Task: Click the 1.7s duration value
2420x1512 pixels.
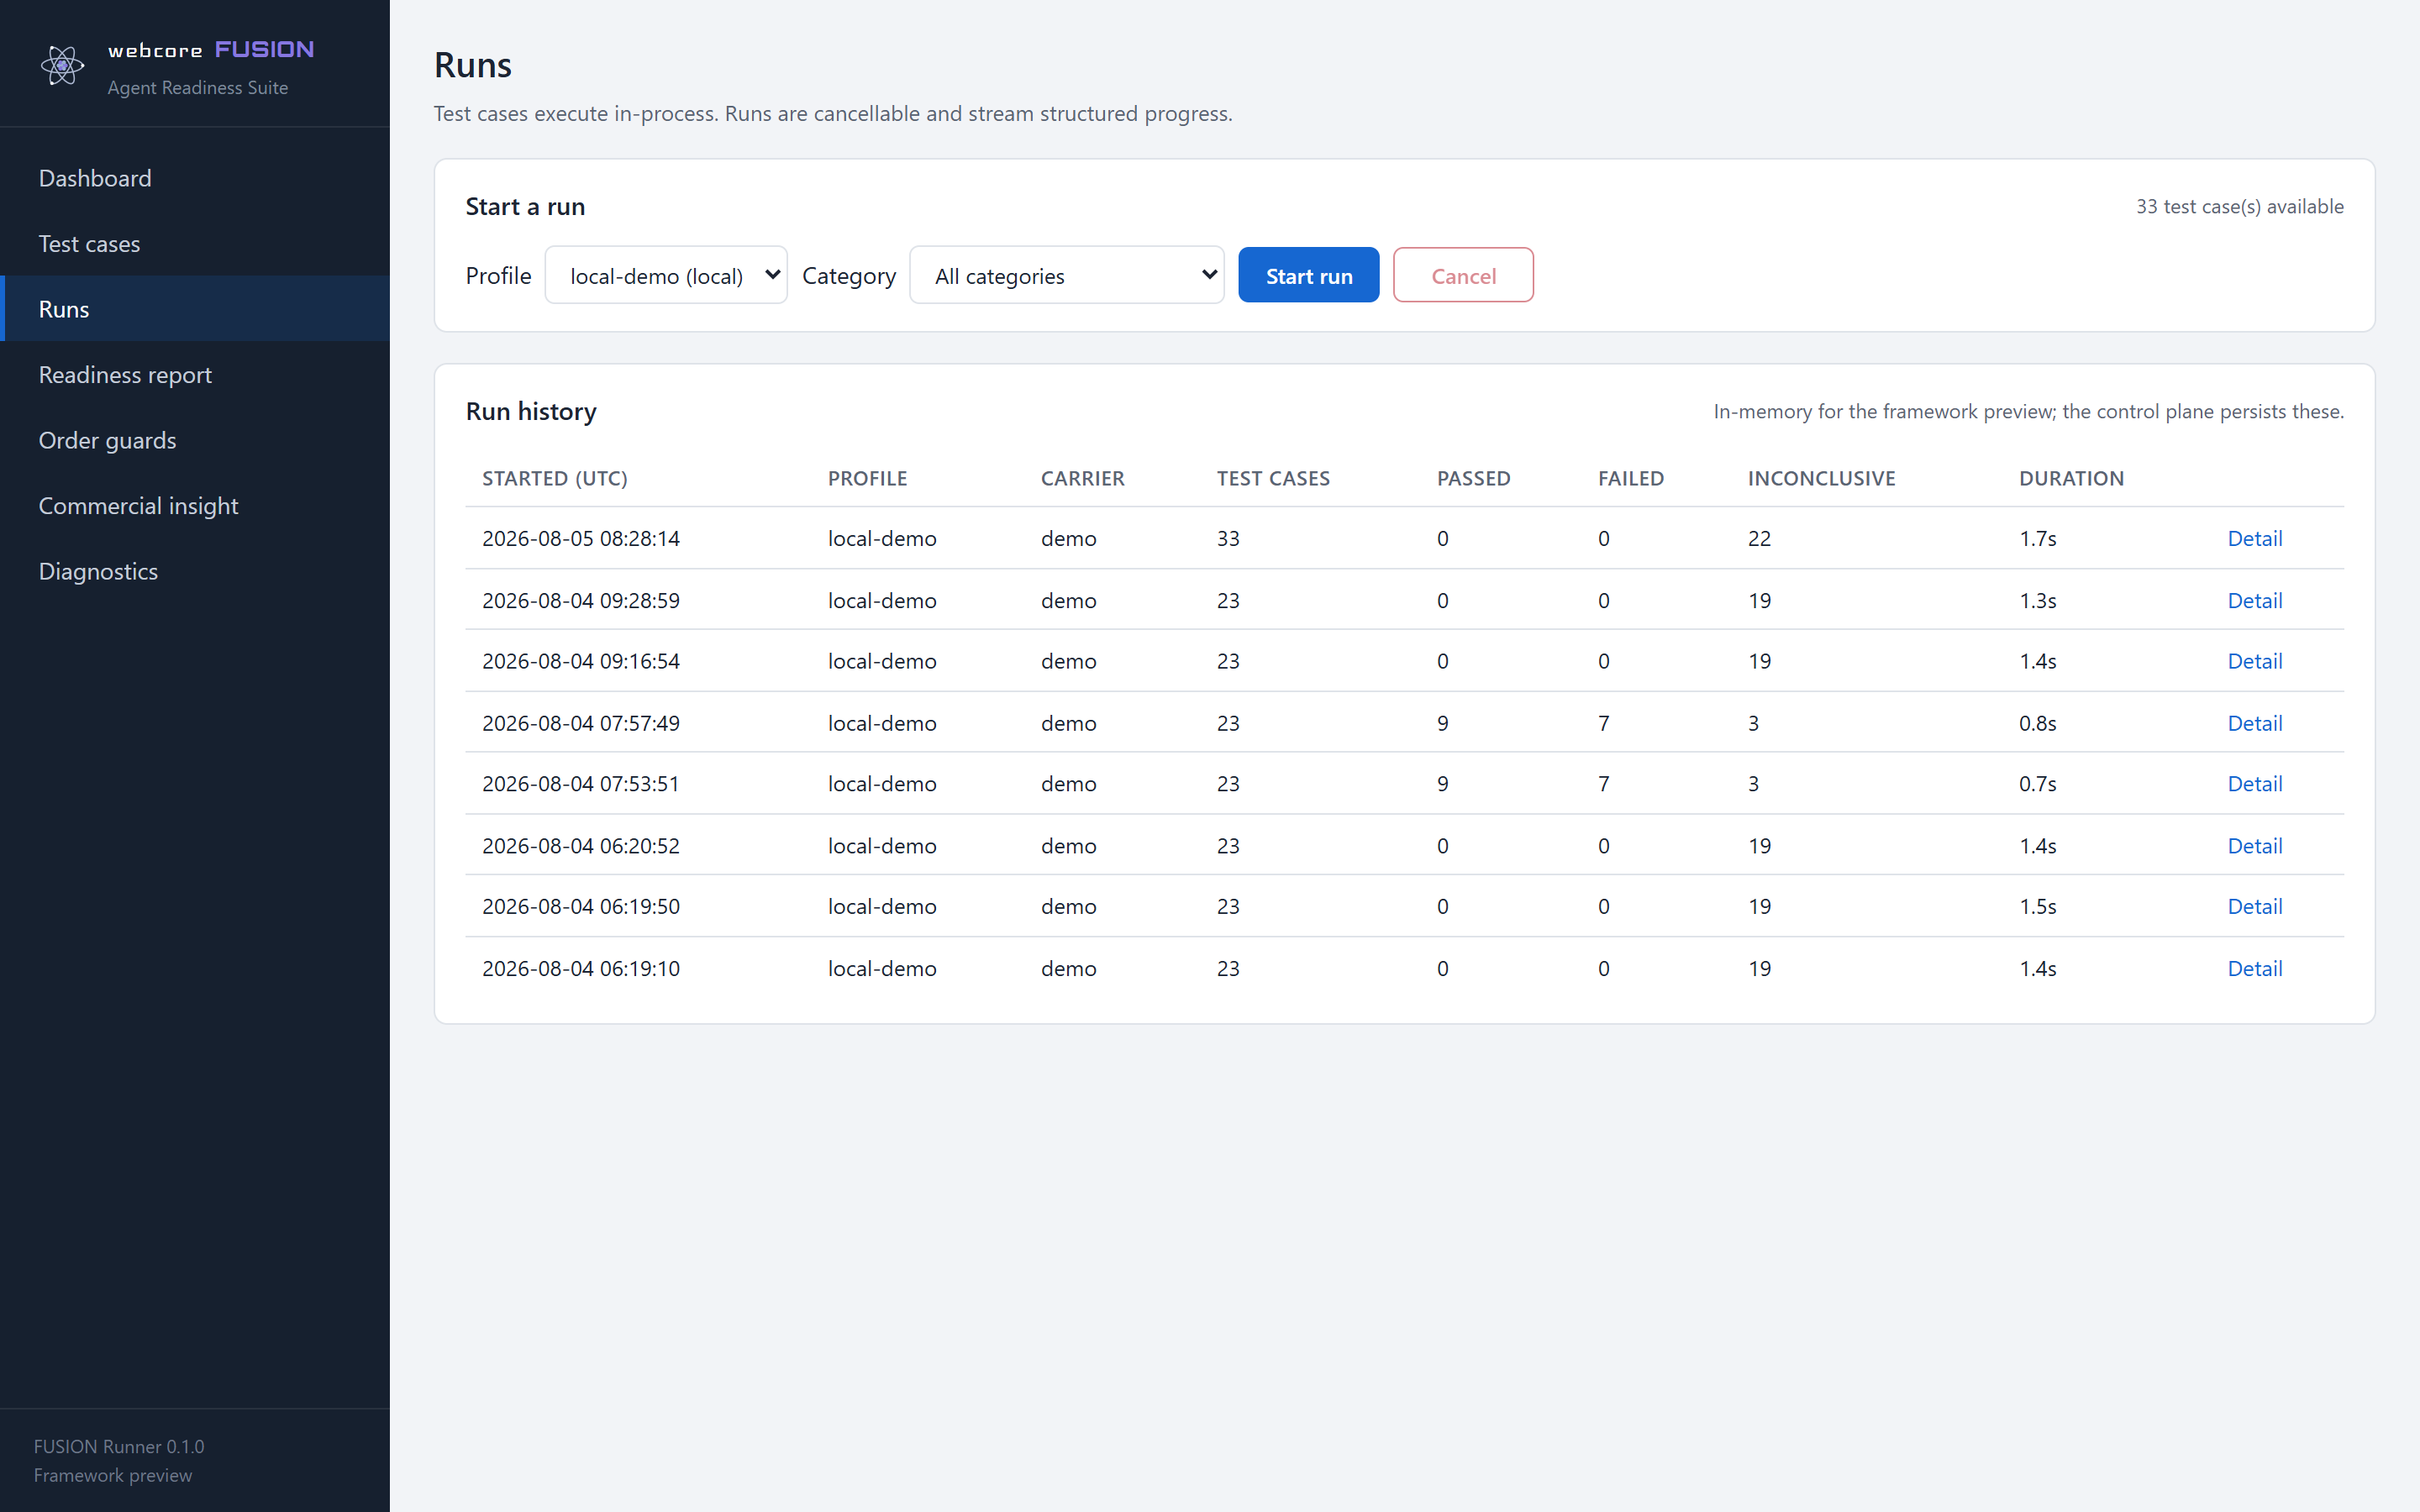Action: [x=2037, y=538]
